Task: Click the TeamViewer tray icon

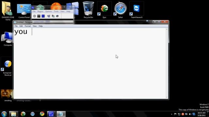Action: click(x=194, y=114)
